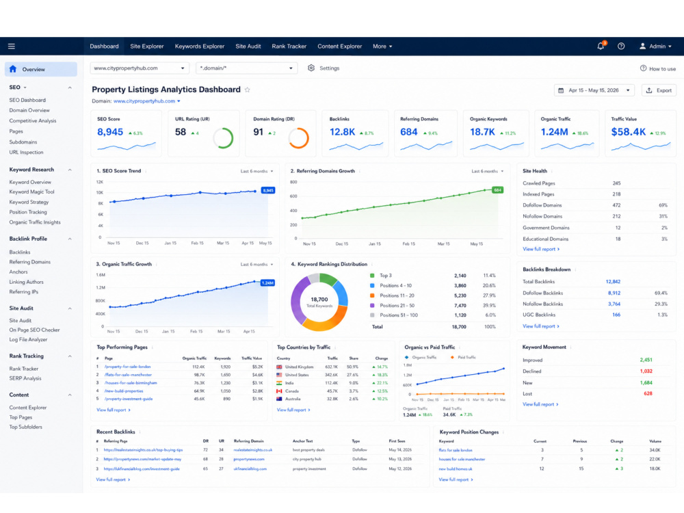Collapse the Site Audit sidebar section
Screen dimensions: 684x513
click(x=70, y=308)
